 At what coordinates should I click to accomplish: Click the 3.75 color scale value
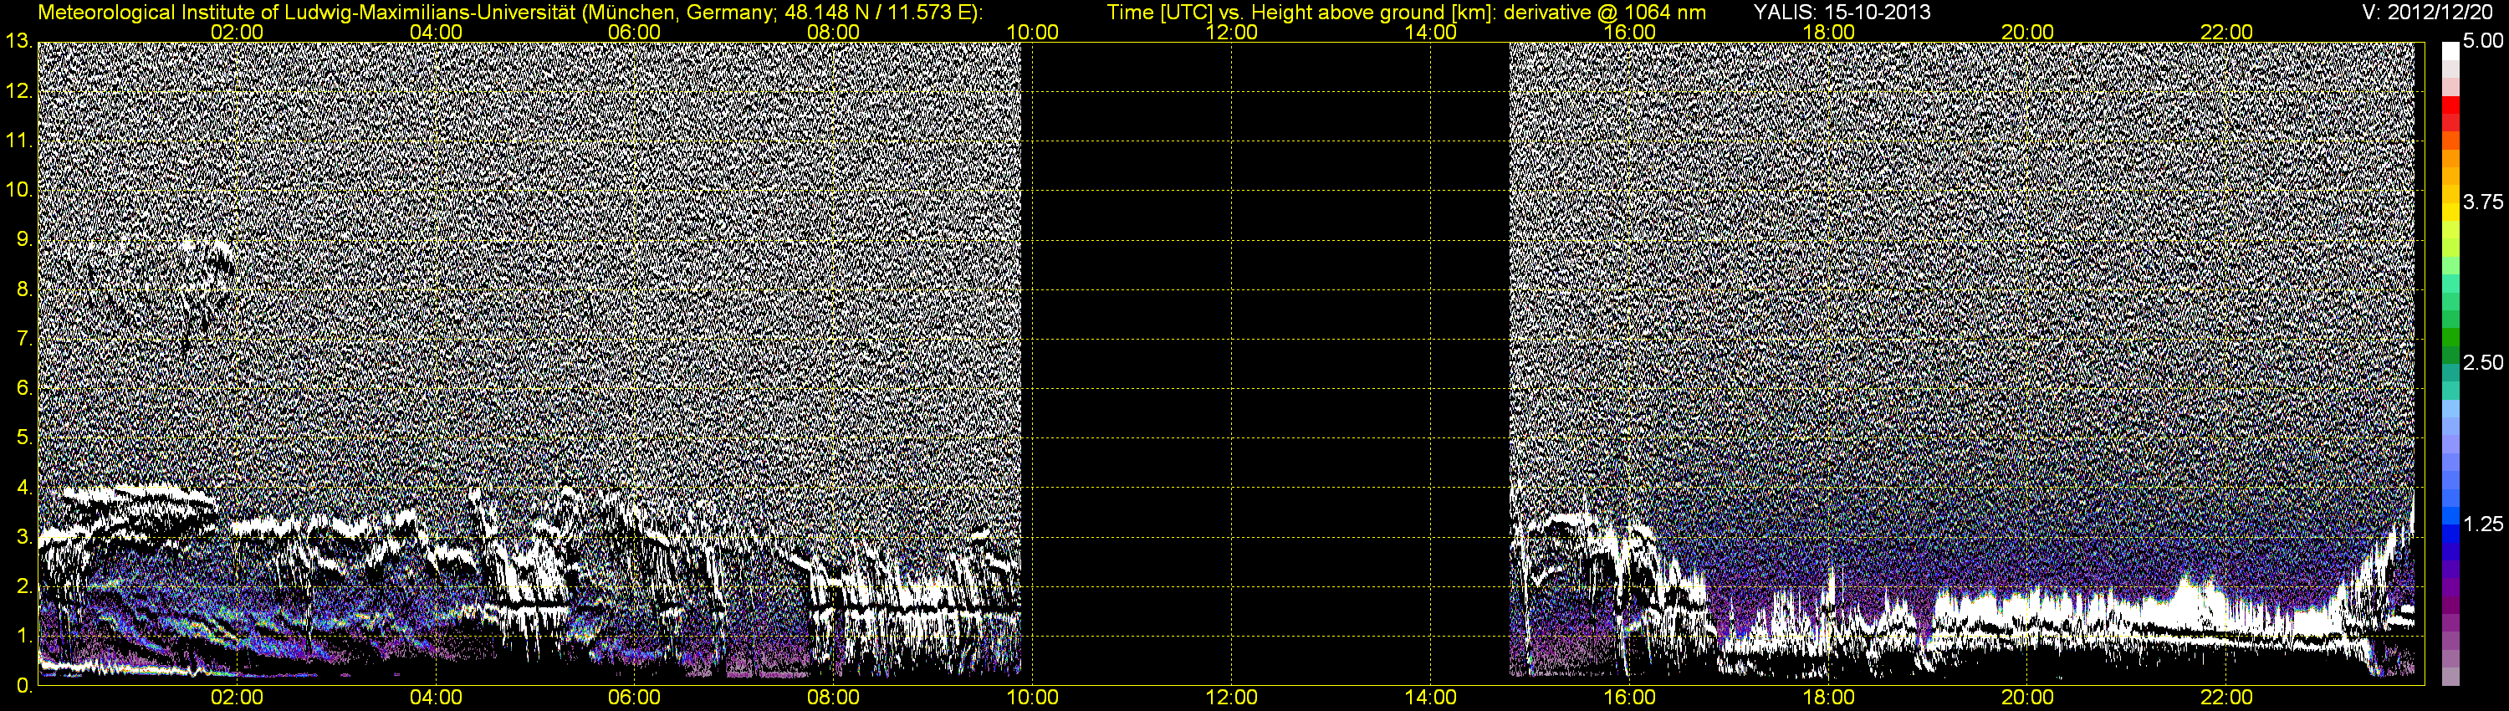[2483, 202]
